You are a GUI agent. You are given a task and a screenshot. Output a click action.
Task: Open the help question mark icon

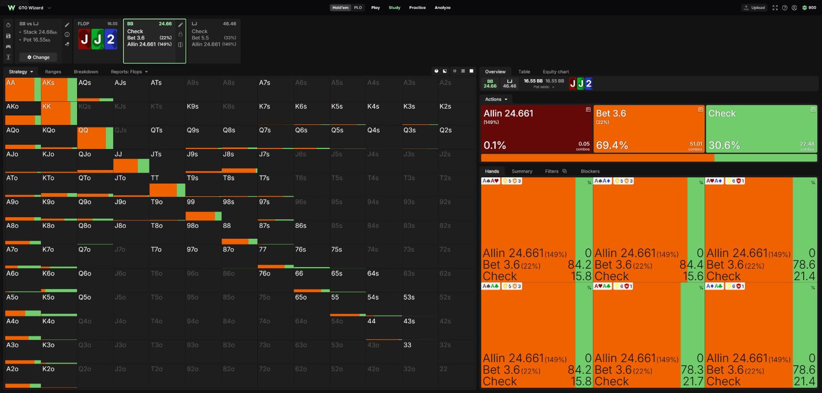pos(785,8)
